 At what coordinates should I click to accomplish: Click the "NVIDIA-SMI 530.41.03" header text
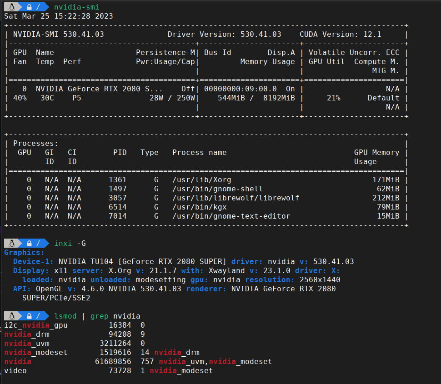[x=59, y=34]
